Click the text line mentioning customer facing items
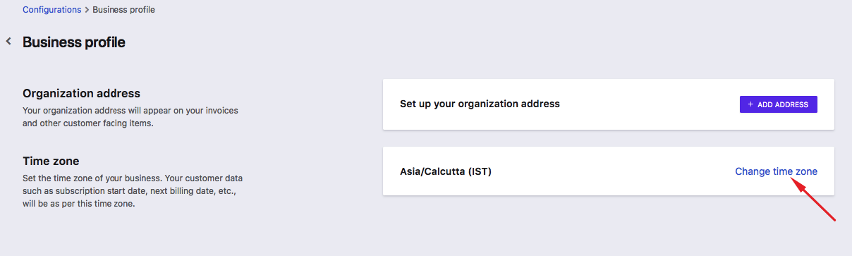Screen dimensions: 852x256 tap(88, 123)
